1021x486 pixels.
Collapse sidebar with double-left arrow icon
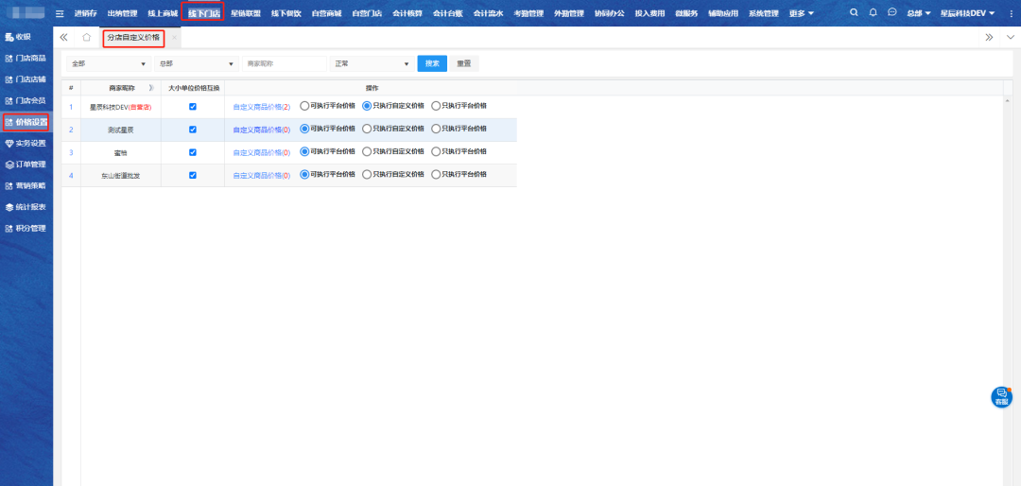pyautogui.click(x=63, y=38)
